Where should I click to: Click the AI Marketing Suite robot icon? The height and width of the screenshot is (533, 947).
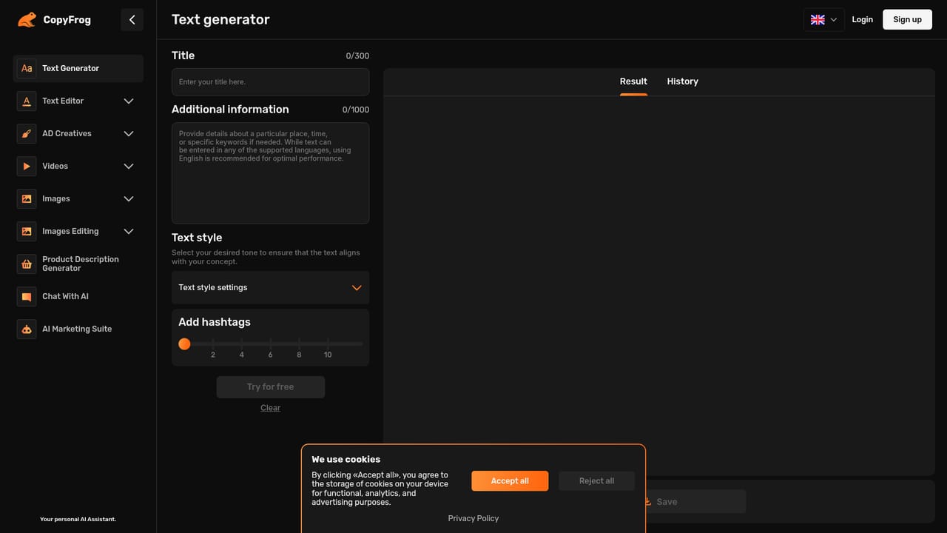27,329
